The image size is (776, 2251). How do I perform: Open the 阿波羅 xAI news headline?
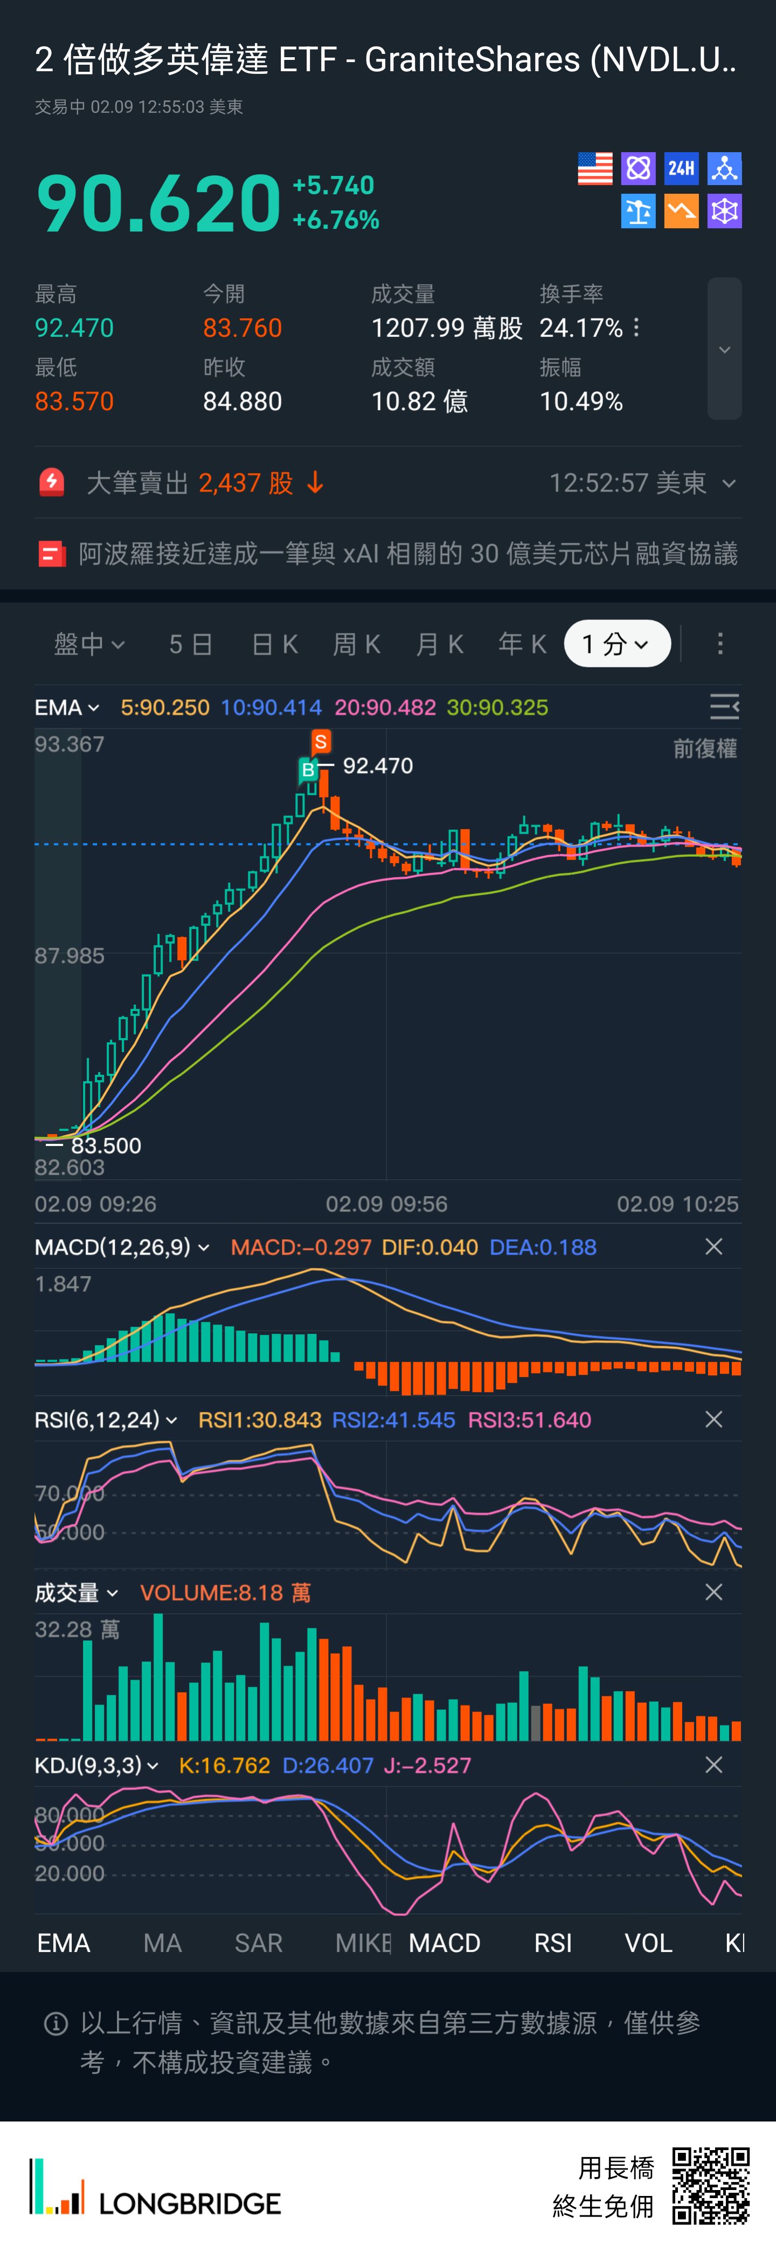click(x=407, y=554)
